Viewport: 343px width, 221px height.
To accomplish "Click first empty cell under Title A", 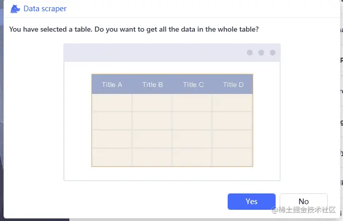I will [112, 103].
